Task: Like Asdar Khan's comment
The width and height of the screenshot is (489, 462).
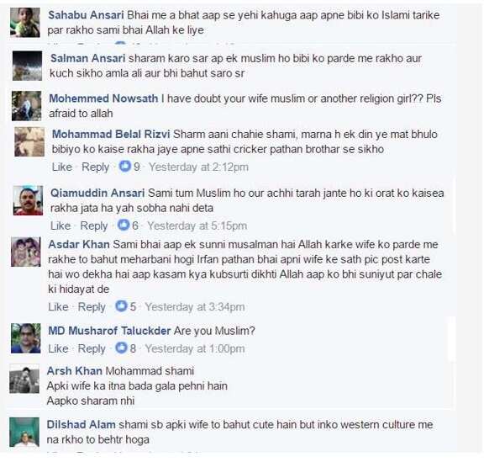Action: click(x=58, y=307)
